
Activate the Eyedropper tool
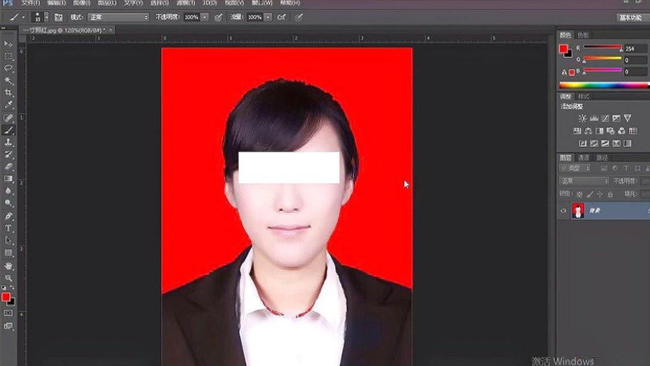[8, 102]
